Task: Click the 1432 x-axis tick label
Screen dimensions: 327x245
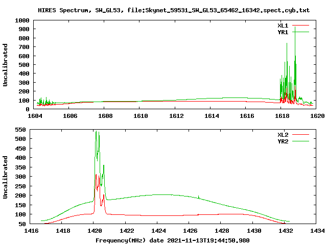Action: [286, 231]
